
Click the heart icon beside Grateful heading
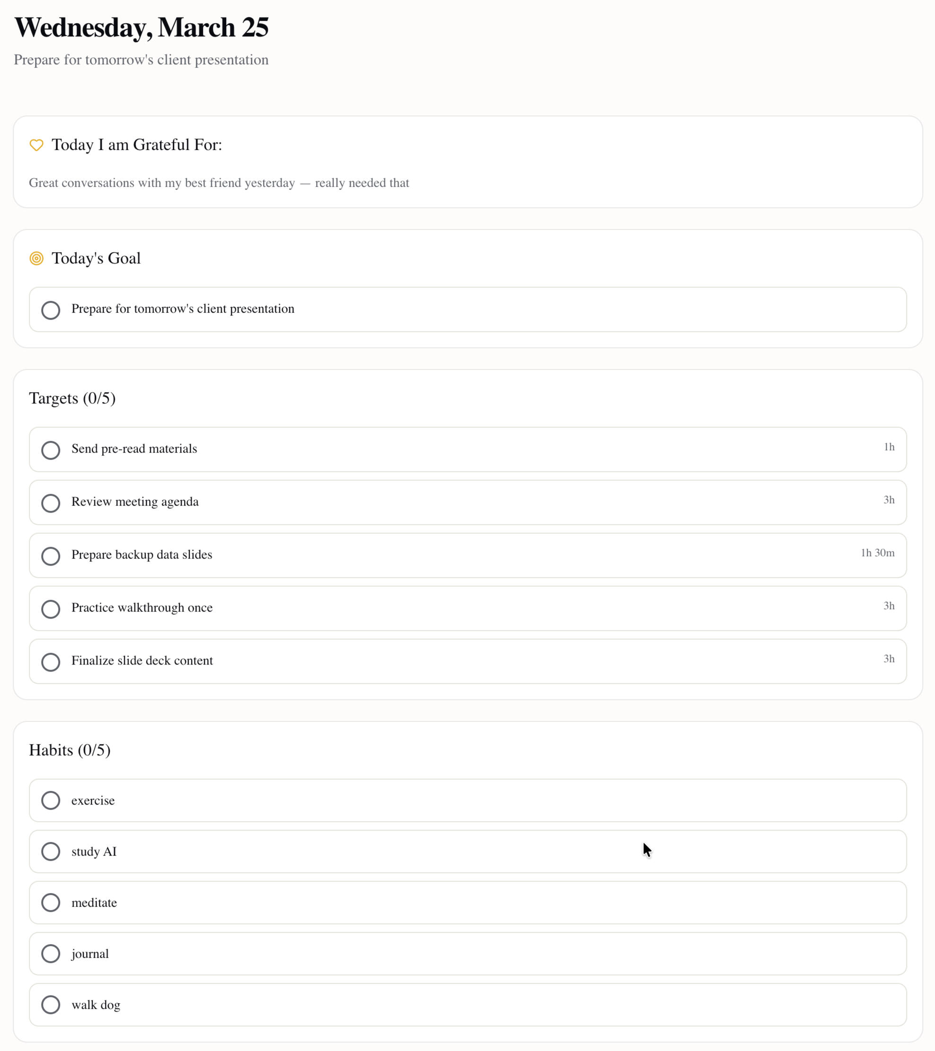36,145
